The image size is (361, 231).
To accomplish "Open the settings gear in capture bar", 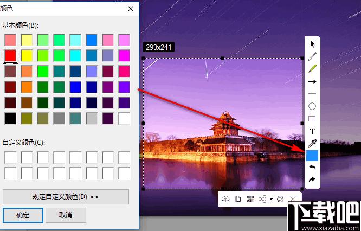I will click(280, 199).
